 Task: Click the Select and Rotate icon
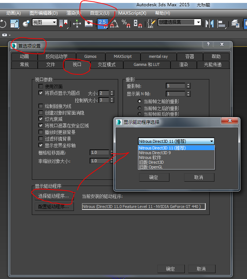tap(3, 23)
